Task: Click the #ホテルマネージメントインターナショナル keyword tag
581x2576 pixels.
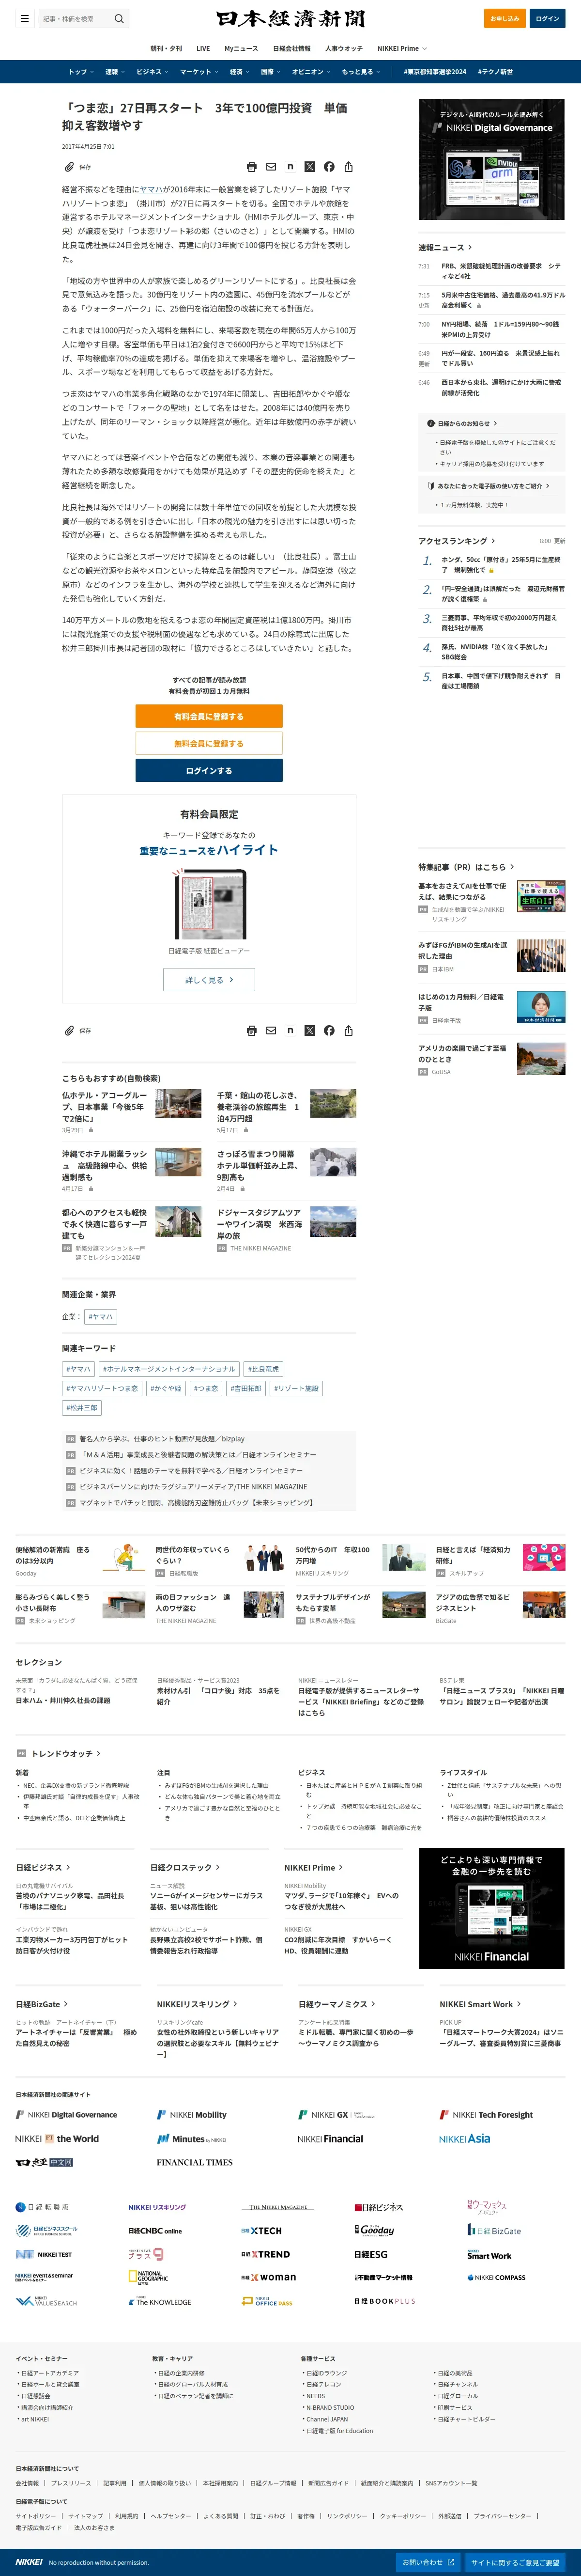Action: [169, 1369]
